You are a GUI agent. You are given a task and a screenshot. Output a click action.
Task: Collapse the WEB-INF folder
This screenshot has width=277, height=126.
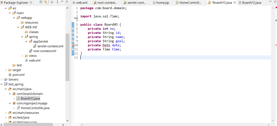[x=18, y=27]
